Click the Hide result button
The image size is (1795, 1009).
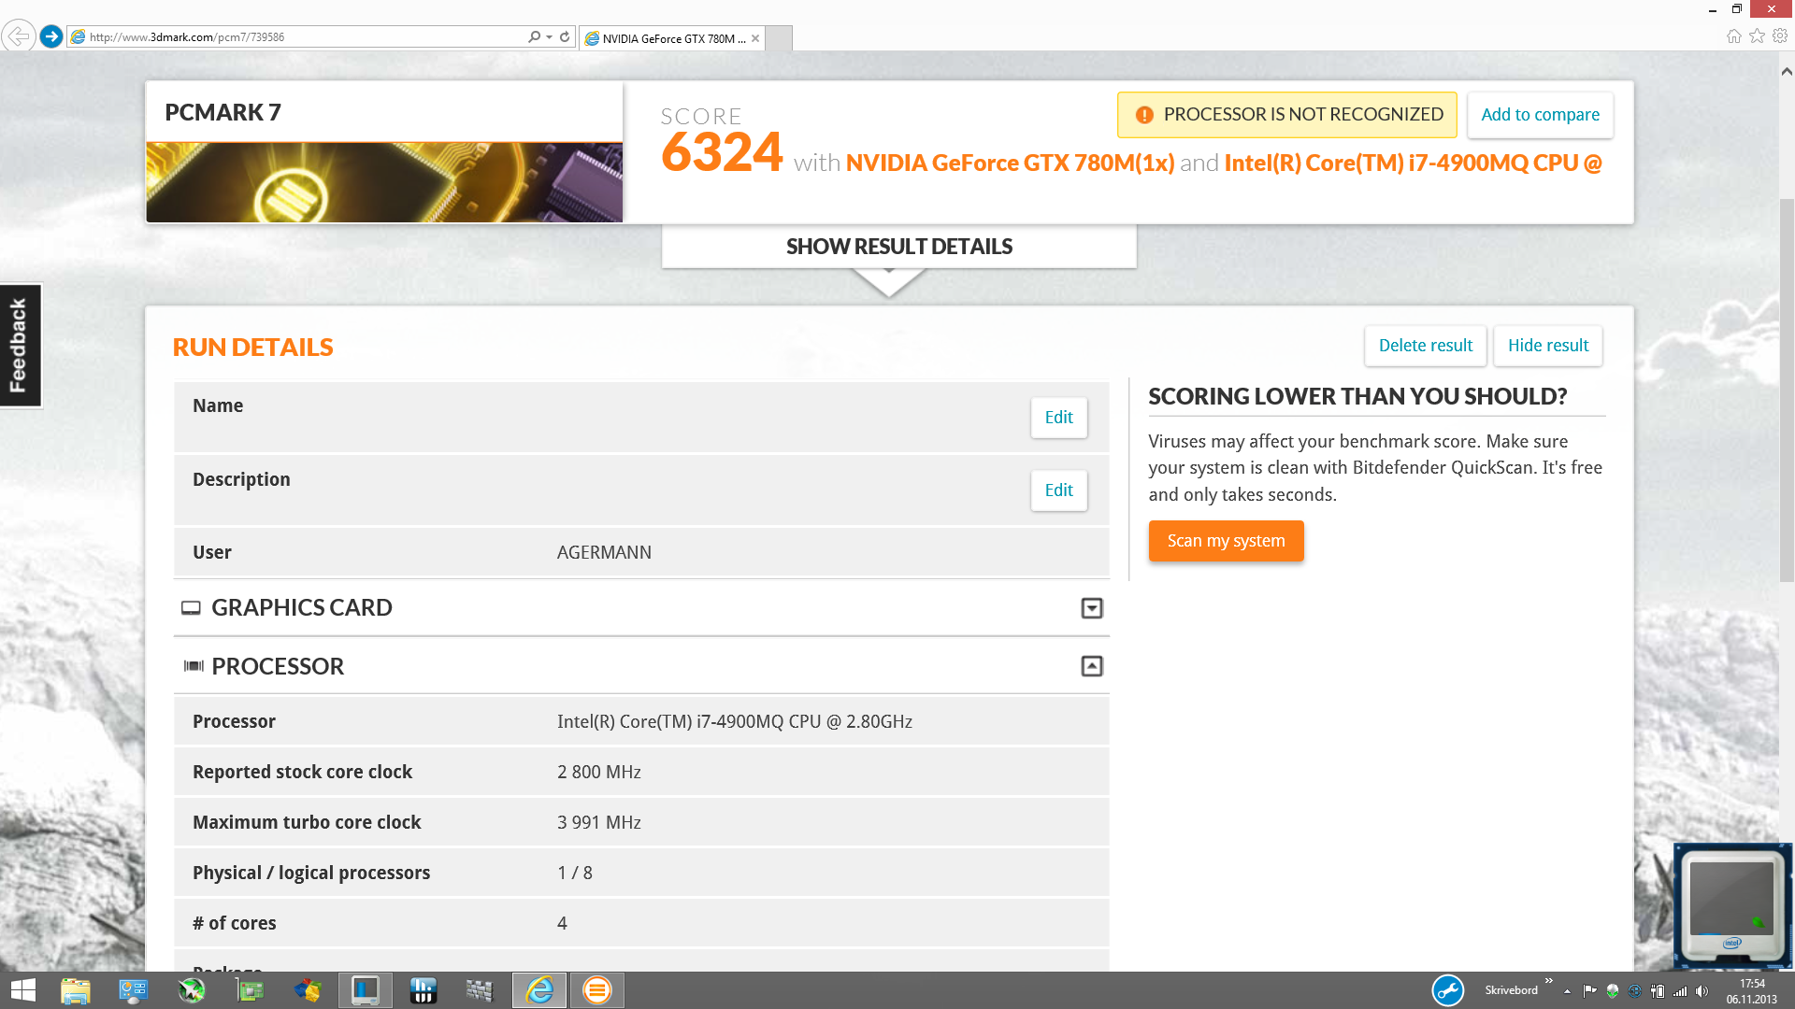tap(1547, 346)
